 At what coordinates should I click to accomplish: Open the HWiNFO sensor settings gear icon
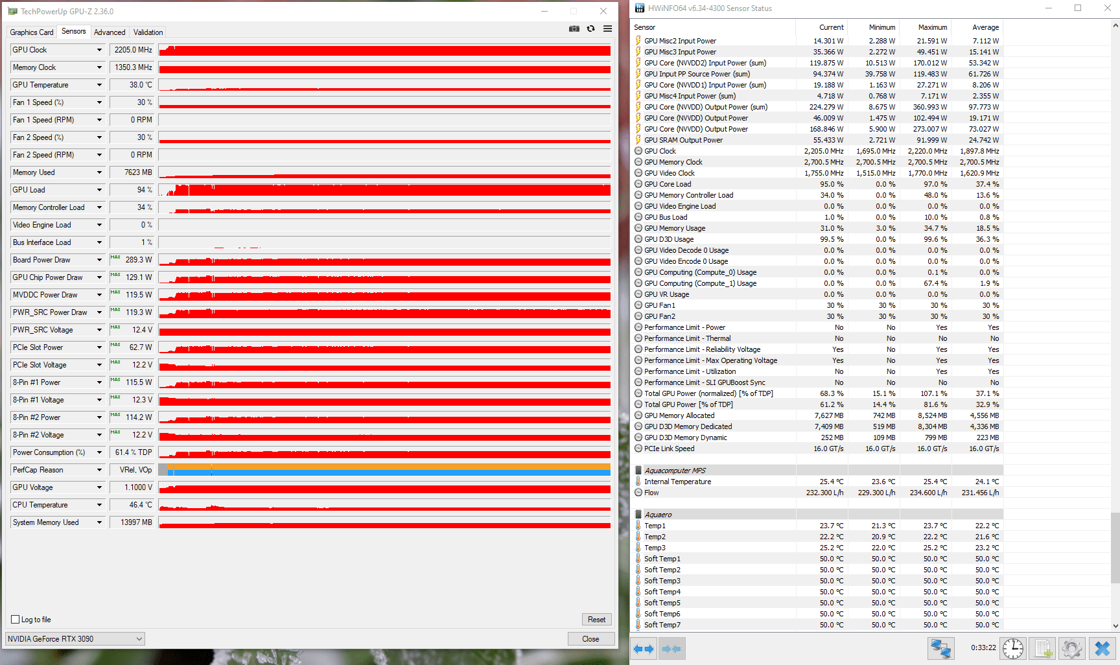click(x=1072, y=648)
